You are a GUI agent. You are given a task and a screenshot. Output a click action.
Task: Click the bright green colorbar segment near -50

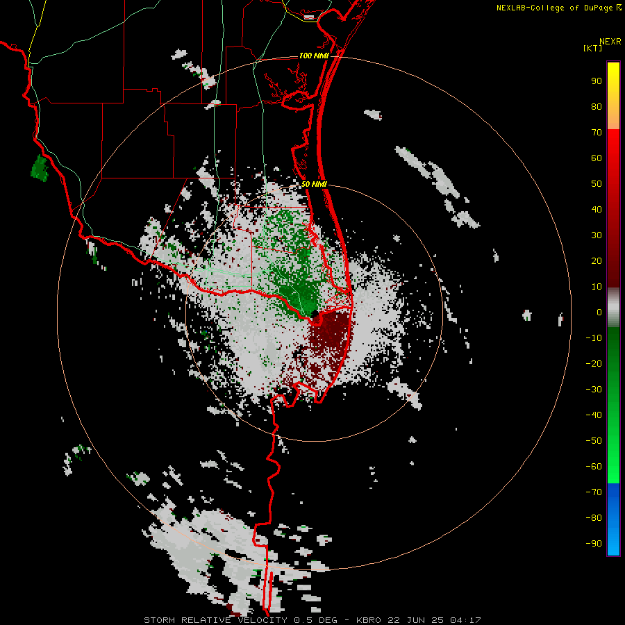(x=613, y=442)
